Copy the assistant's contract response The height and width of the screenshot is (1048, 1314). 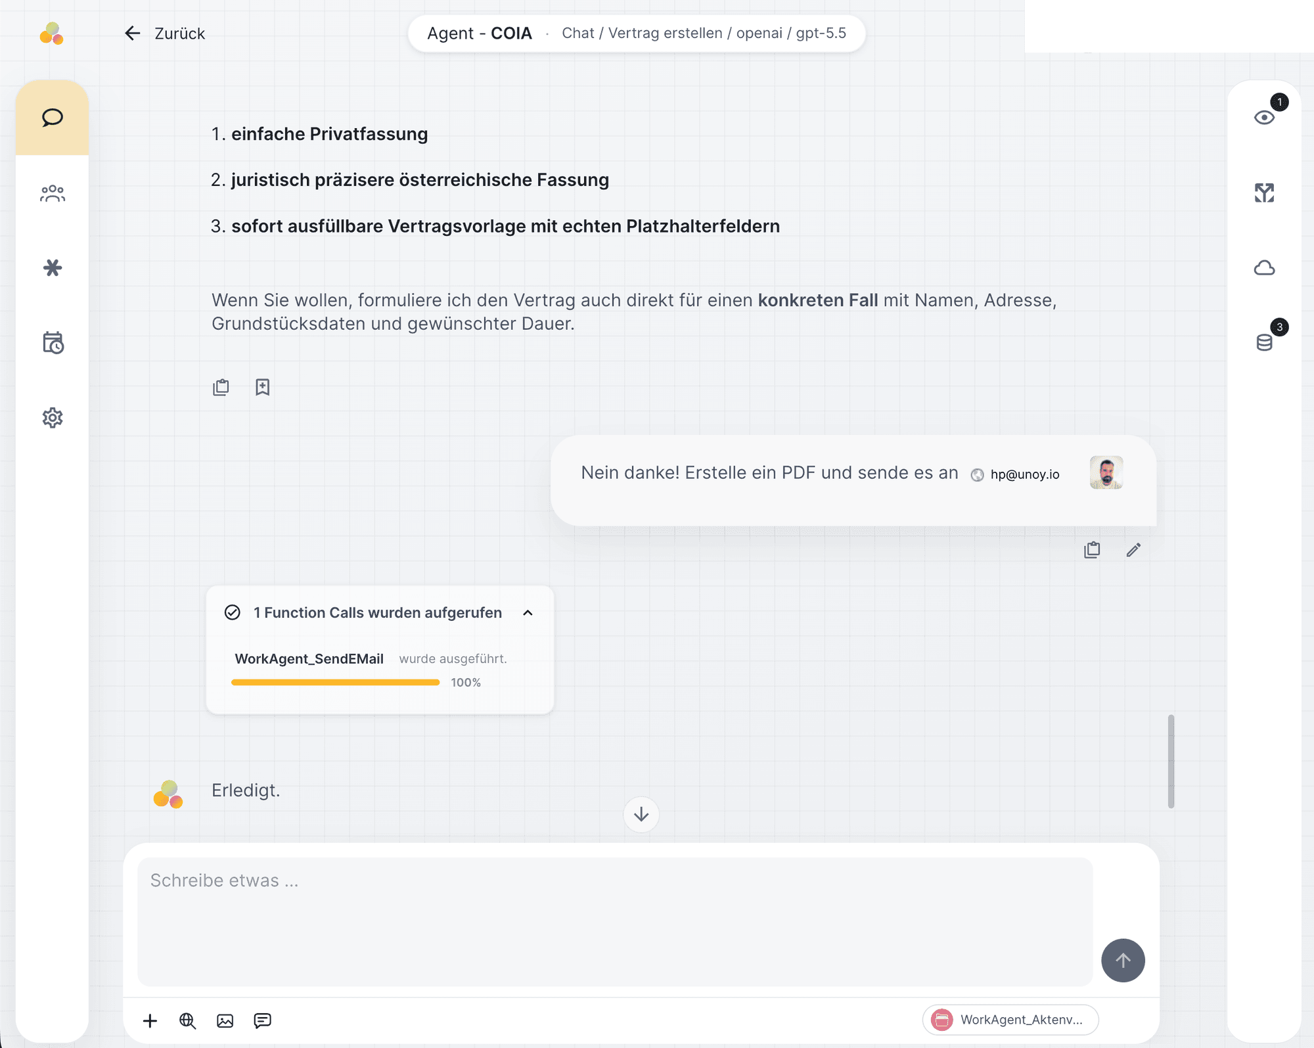[x=221, y=387]
